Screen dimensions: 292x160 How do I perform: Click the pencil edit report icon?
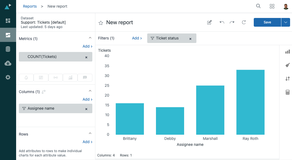(x=210, y=22)
